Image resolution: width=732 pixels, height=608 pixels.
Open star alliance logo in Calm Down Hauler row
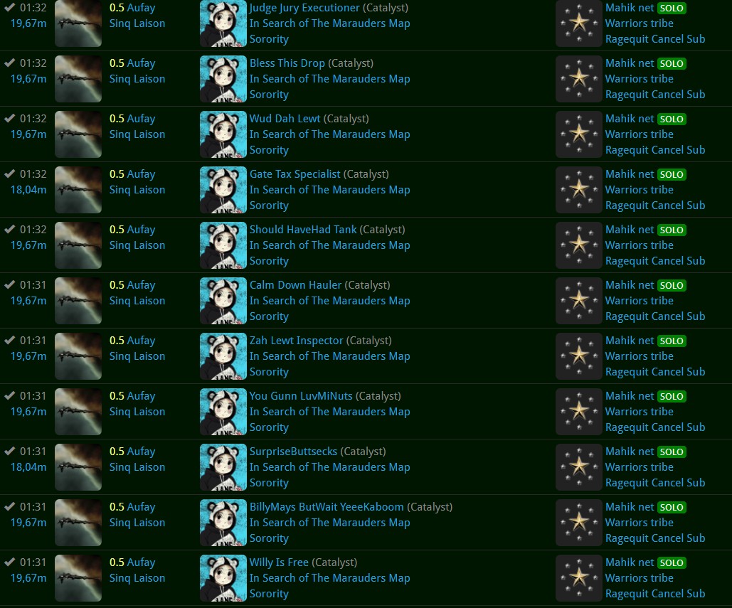[579, 301]
